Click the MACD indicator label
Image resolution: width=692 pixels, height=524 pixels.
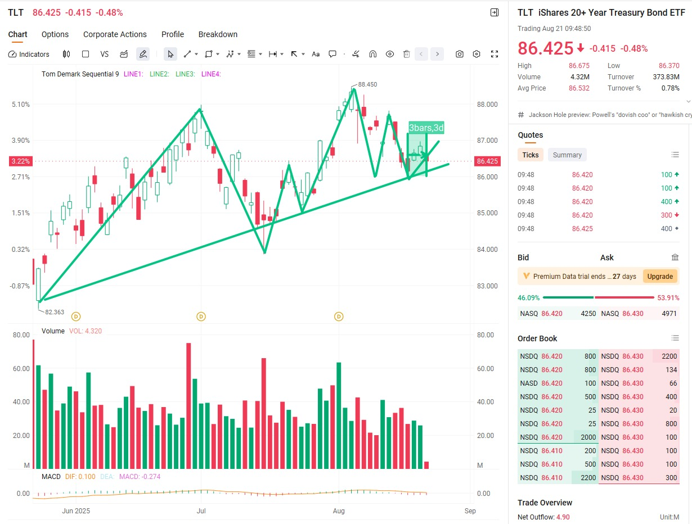(51, 476)
